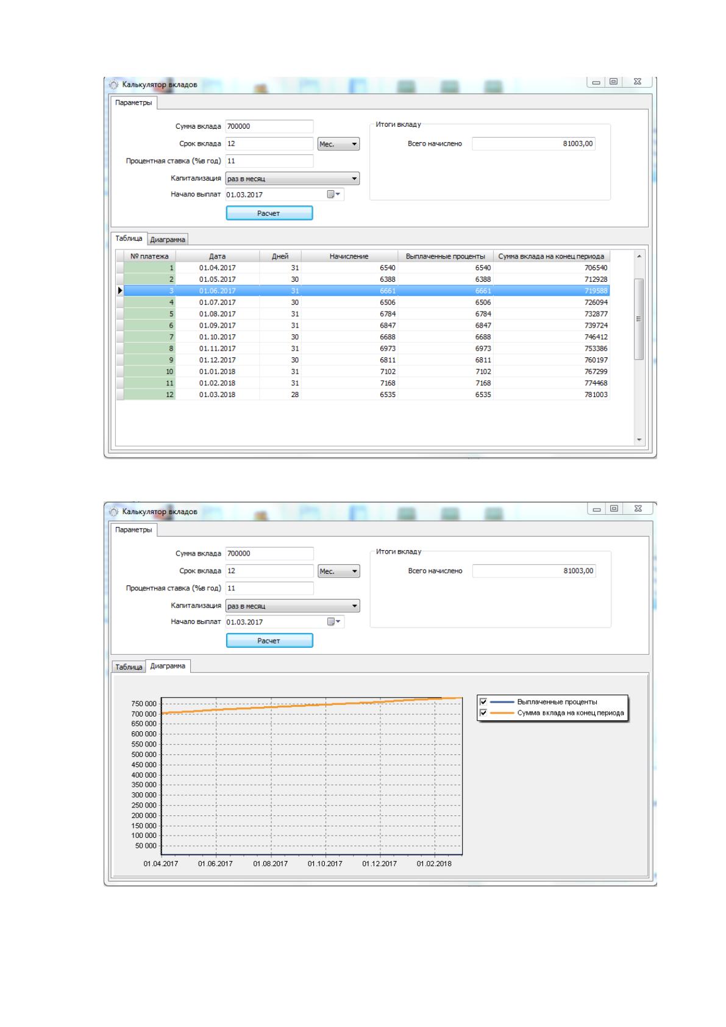Image resolution: width=726 pixels, height=1027 pixels.
Task: Open calendar picker icon in lower window
Action: [334, 621]
